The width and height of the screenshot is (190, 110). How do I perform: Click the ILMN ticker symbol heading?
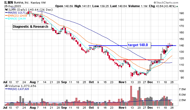(9, 2)
